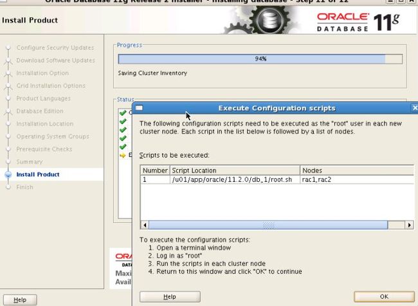This screenshot has width=418, height=306.
Task: Select Installation Option step
Action: coord(42,73)
